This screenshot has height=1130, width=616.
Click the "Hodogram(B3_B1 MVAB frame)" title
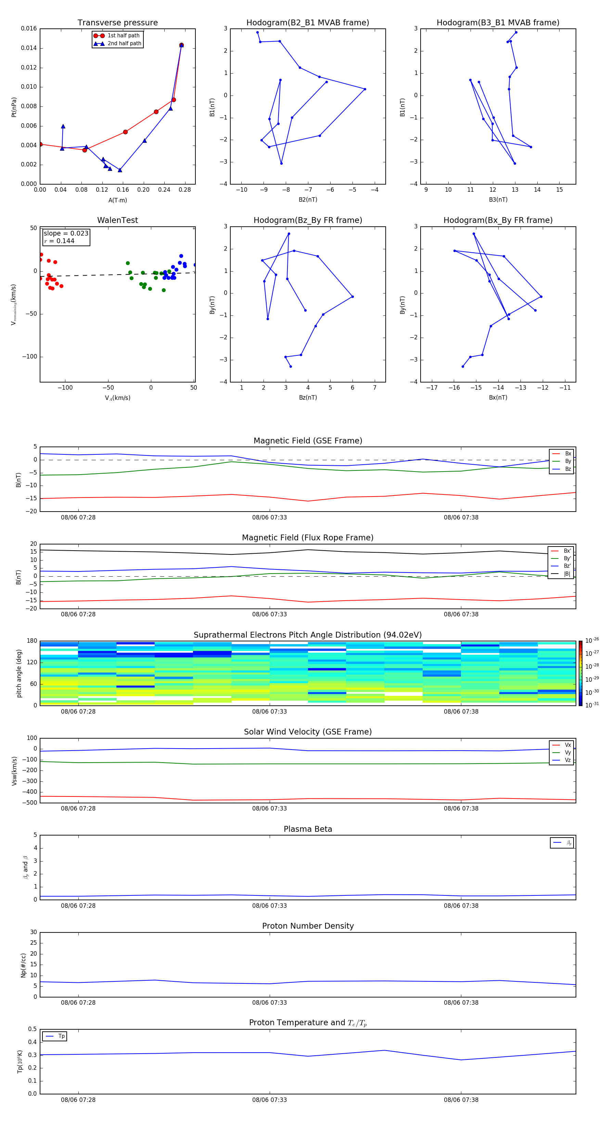pyautogui.click(x=498, y=23)
